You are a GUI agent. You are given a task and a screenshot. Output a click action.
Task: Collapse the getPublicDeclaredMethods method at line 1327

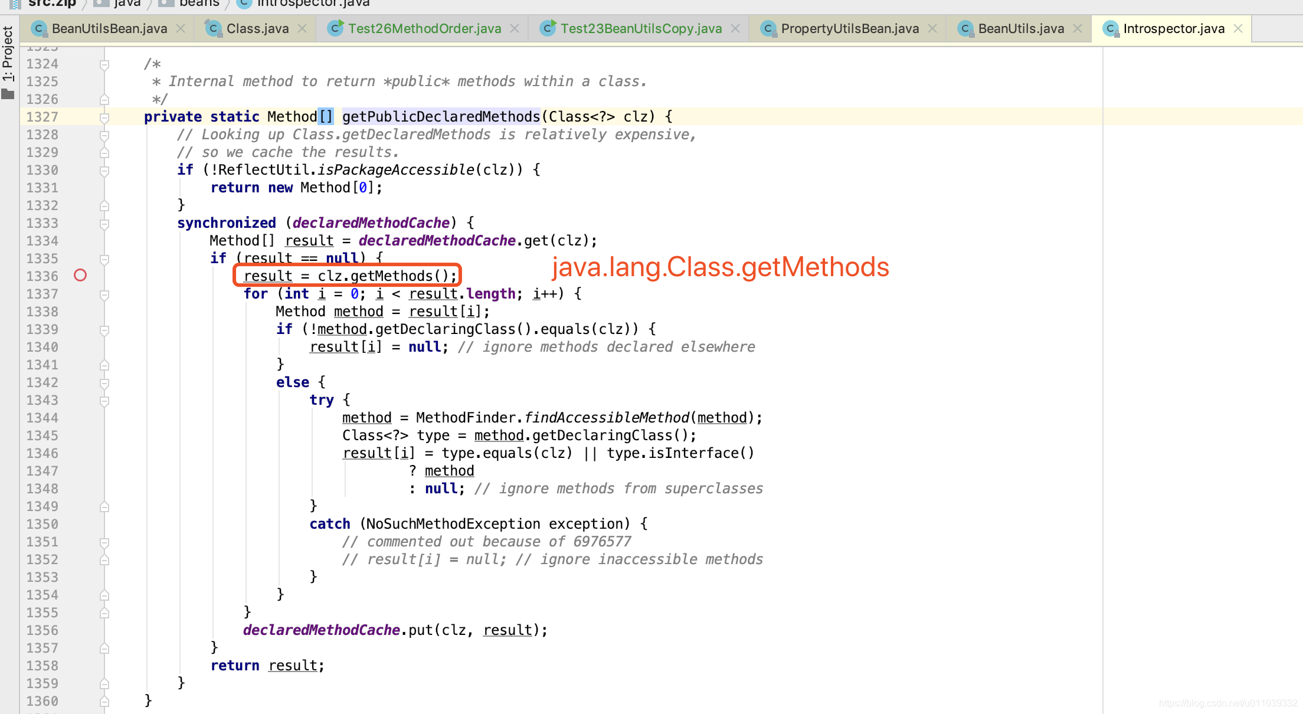105,117
